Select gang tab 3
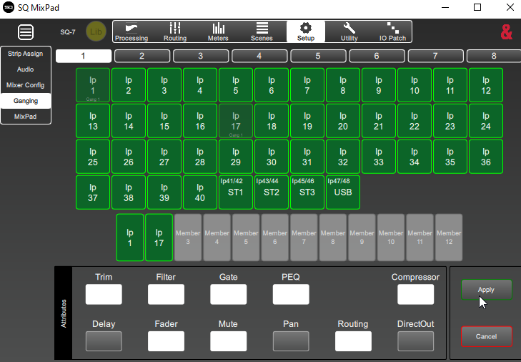 201,56
